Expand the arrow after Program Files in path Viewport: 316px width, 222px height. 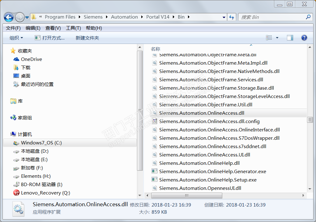(x=79, y=17)
